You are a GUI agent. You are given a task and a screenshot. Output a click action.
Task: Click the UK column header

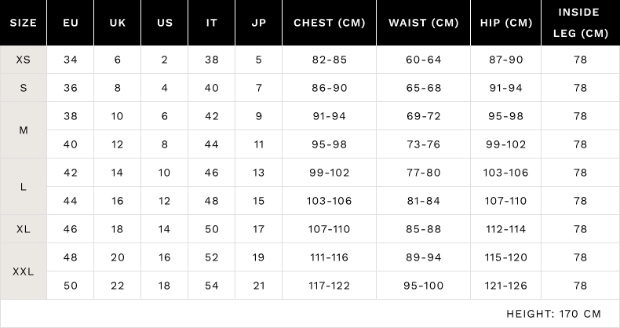(118, 23)
